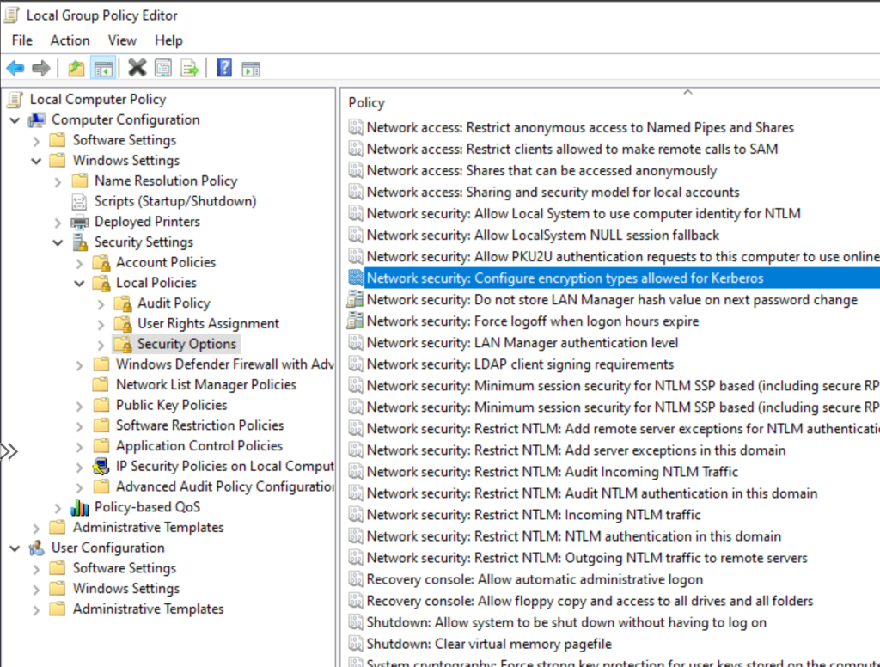Image resolution: width=880 pixels, height=667 pixels.
Task: Toggle the Show/Hide Console Tree icon
Action: tap(103, 68)
